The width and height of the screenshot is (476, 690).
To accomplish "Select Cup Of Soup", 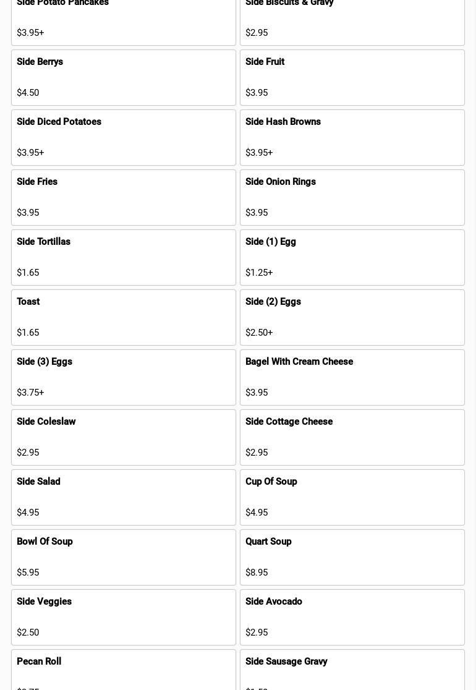I will point(352,497).
